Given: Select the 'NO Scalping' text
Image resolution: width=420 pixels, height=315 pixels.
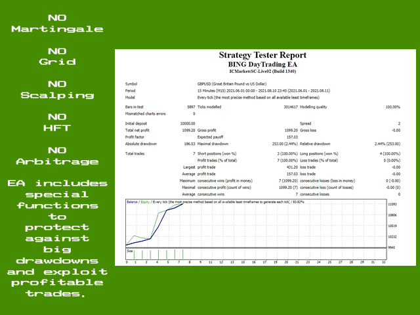Looking at the screenshot, I should point(57,90).
